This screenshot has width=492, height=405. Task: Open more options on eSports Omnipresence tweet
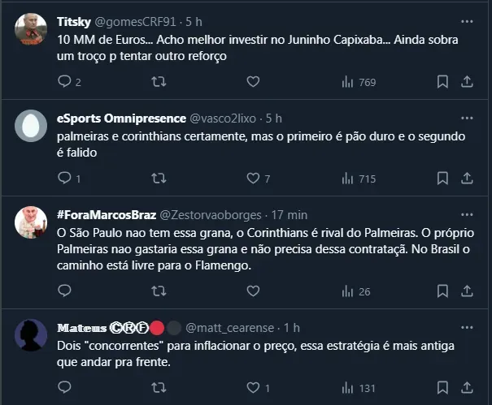pos(467,118)
